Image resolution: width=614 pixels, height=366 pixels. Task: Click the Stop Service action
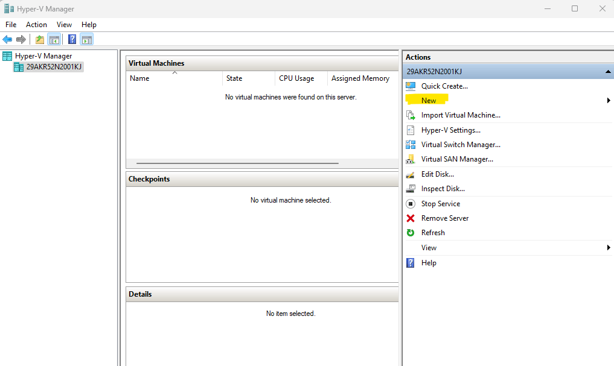pos(442,203)
